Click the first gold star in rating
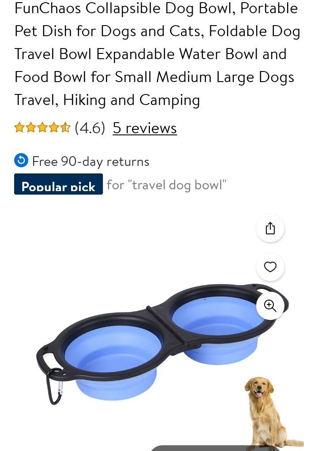This screenshot has height=451, width=318. click(19, 127)
